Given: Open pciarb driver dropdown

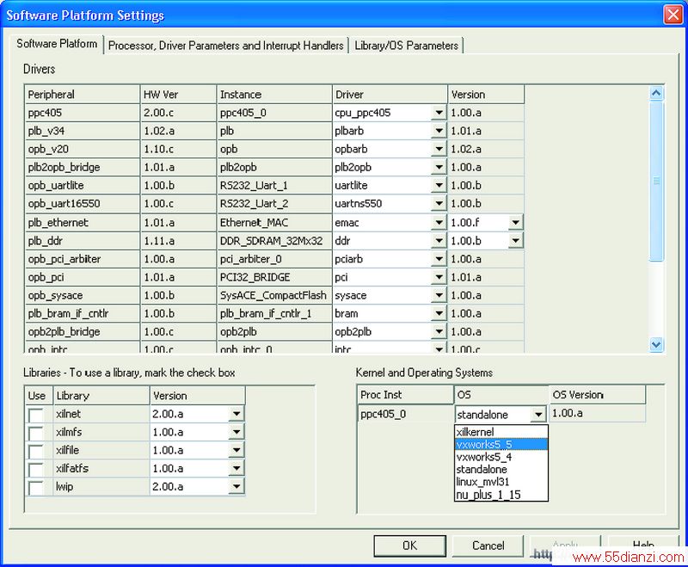Looking at the screenshot, I should tap(439, 259).
